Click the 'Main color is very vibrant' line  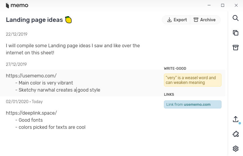point(46,83)
